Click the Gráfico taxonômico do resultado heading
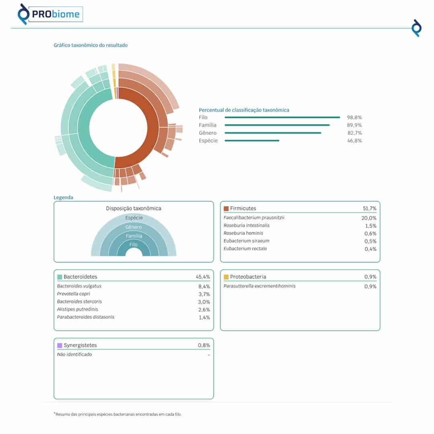 click(x=91, y=45)
